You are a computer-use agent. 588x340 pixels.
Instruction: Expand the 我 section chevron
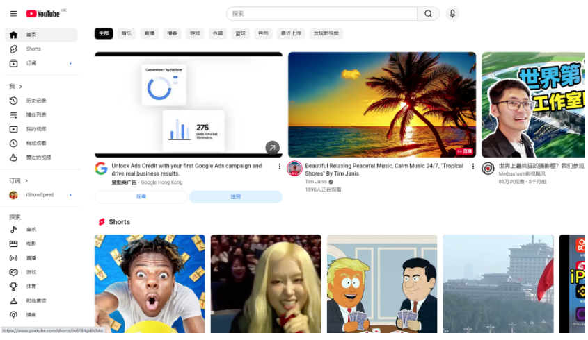coord(21,87)
